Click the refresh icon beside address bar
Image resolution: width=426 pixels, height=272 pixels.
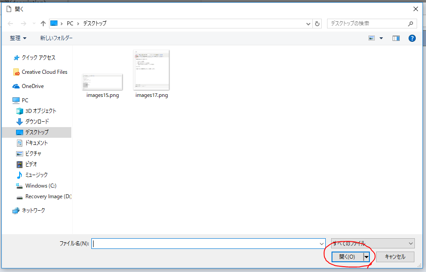[x=317, y=24]
